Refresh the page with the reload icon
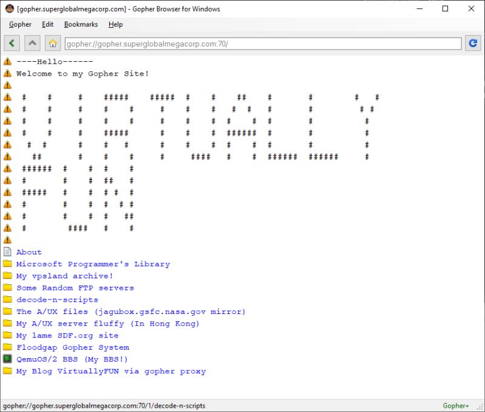 (473, 43)
